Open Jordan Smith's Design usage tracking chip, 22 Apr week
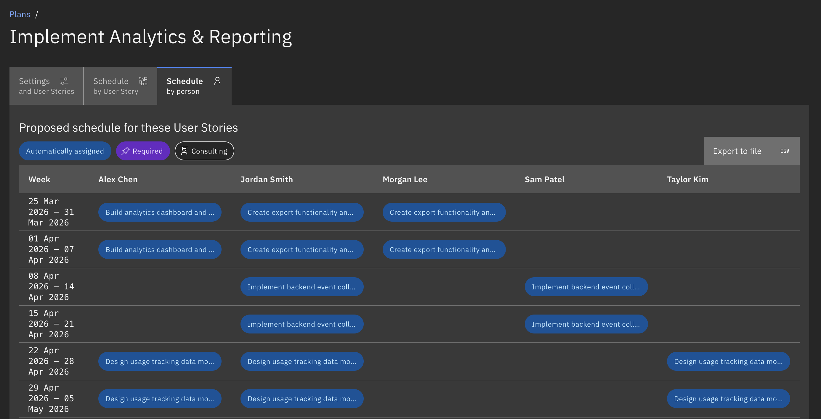This screenshot has width=821, height=419. click(x=302, y=361)
